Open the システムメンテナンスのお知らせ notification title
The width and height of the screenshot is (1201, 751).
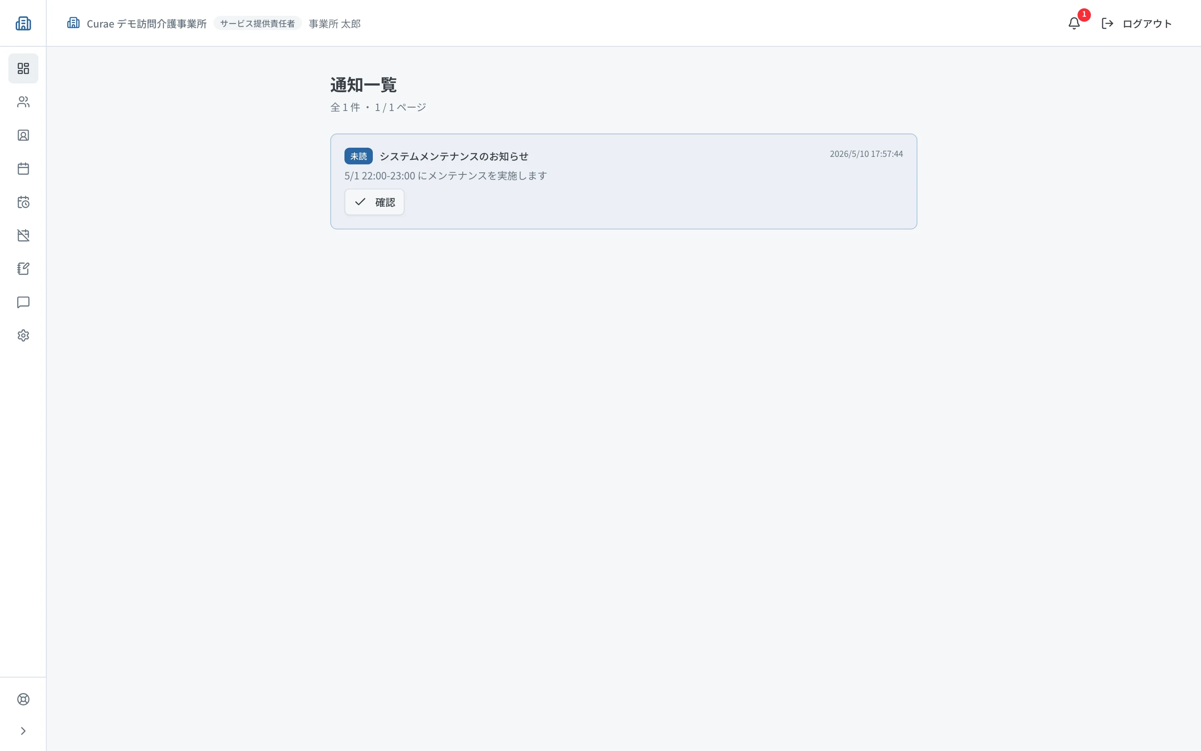[454, 156]
